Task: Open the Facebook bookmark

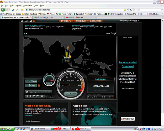Action: (99, 14)
